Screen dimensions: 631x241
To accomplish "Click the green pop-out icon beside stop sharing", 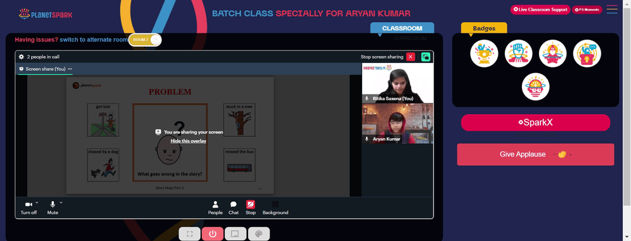I will pos(425,57).
